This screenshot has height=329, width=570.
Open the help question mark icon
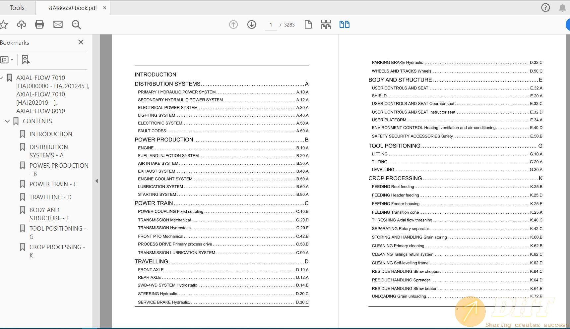545,8
